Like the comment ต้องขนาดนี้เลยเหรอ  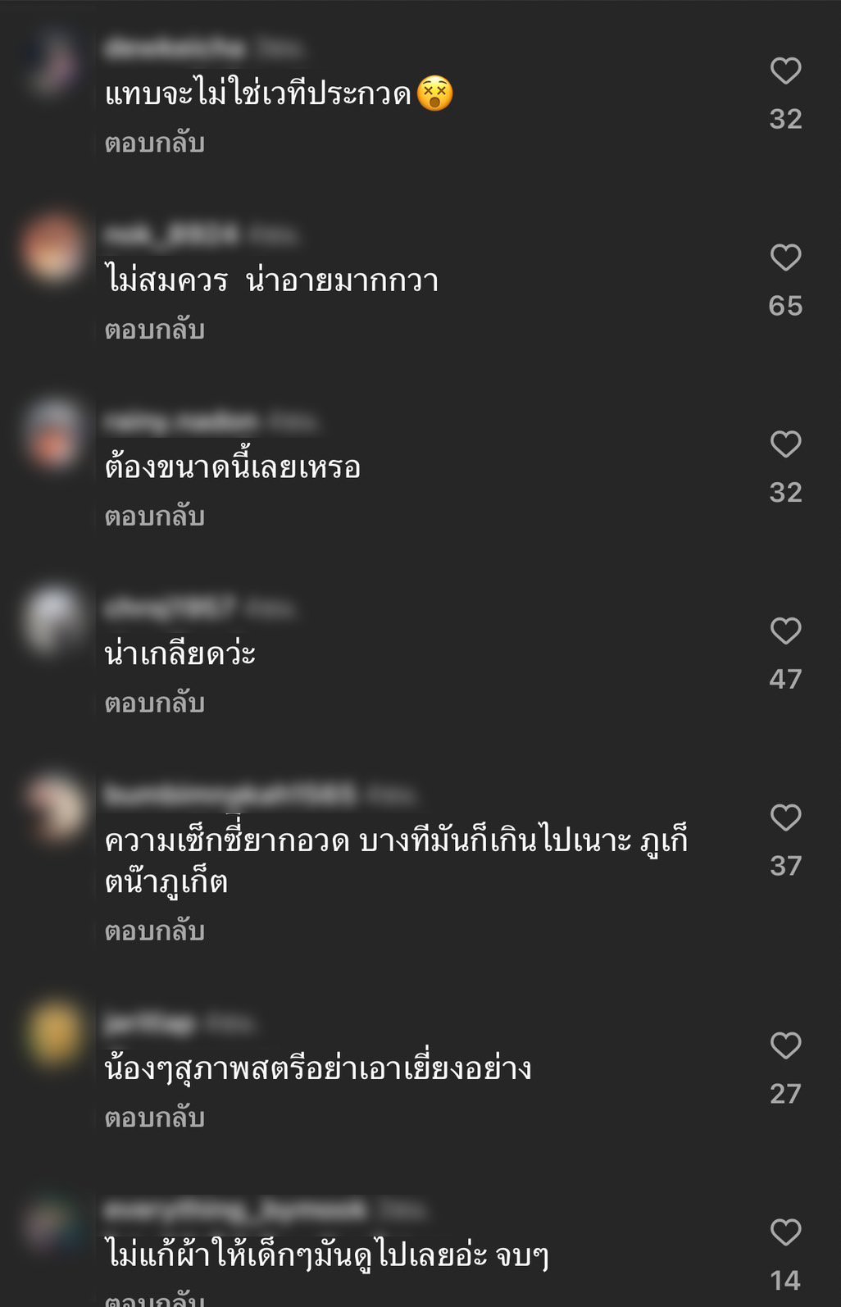pyautogui.click(x=785, y=444)
